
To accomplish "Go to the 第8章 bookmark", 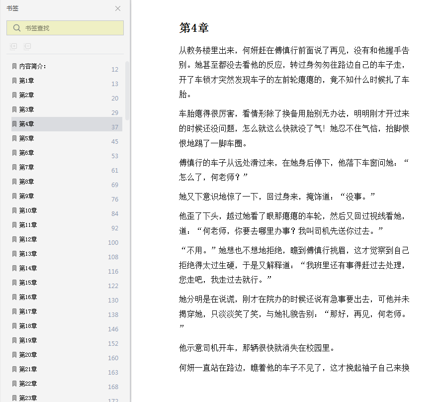I will [x=67, y=182].
